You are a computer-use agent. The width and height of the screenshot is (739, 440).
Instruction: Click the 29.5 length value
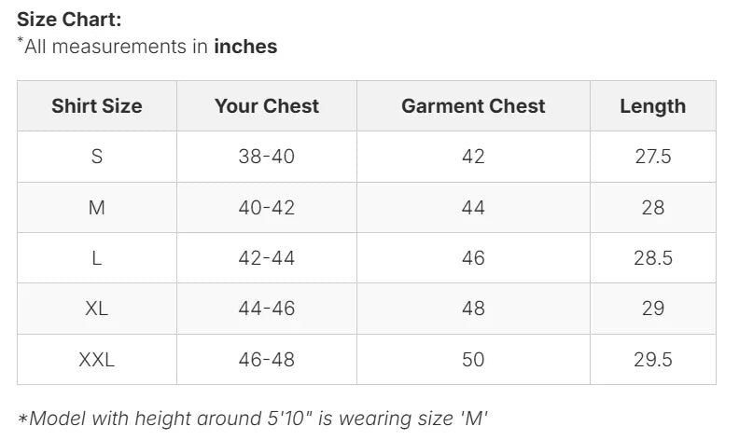click(x=652, y=359)
